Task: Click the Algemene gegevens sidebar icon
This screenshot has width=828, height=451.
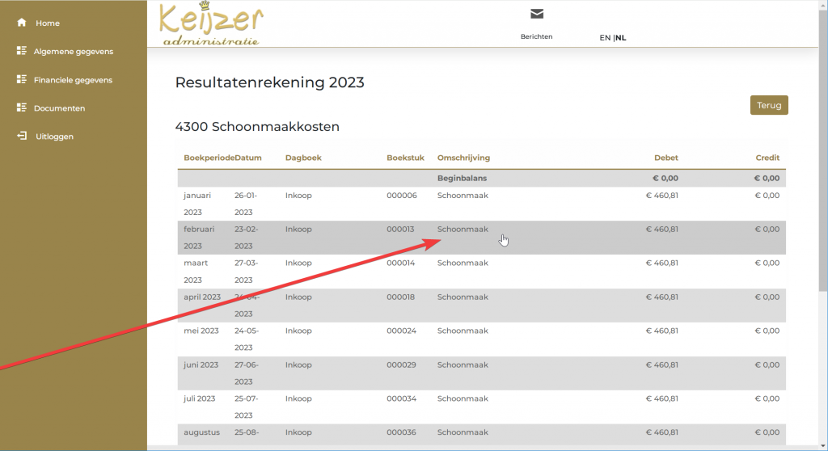Action: (21, 51)
